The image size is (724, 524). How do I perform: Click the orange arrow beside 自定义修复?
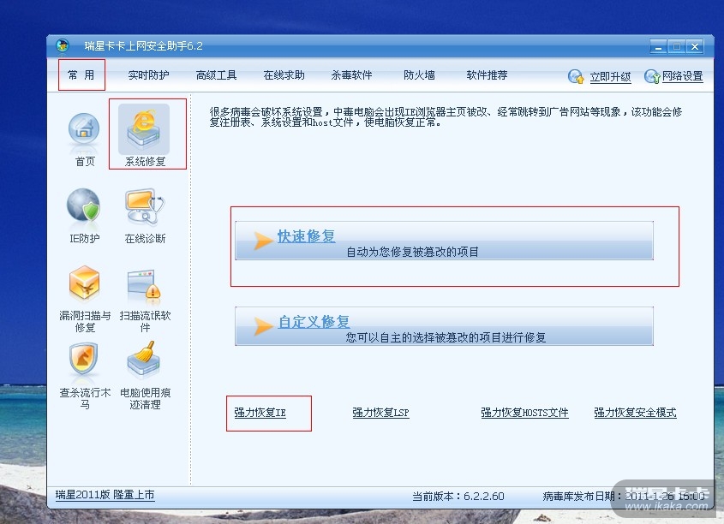click(x=263, y=326)
